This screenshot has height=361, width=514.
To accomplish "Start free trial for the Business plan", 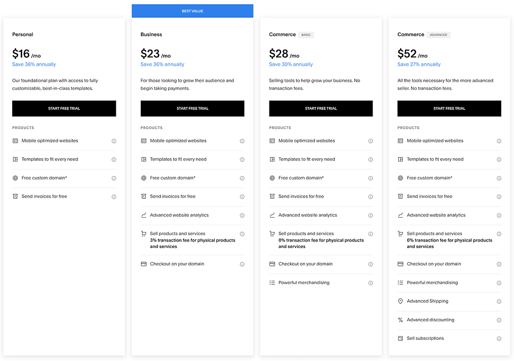I will 192,108.
